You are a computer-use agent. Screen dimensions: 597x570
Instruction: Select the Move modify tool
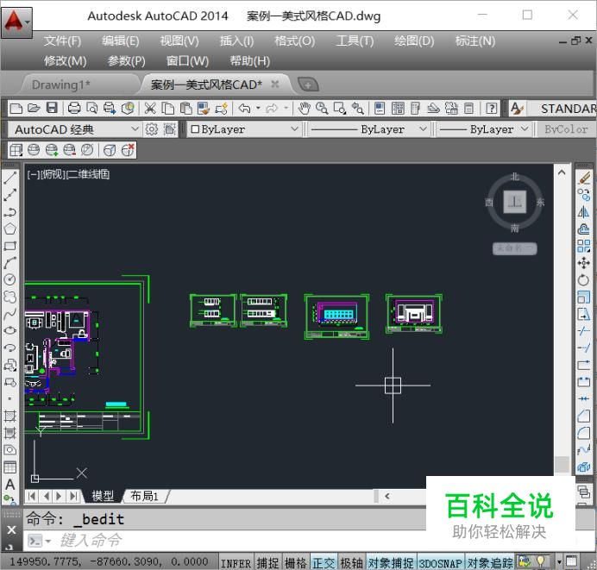tap(584, 263)
